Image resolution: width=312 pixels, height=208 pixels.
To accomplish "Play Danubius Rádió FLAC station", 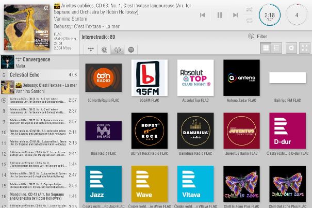I will (x=195, y=131).
